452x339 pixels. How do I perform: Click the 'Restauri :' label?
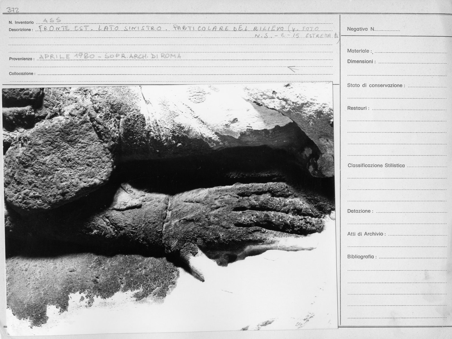coord(358,108)
